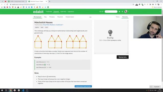Click the Examples heading
This screenshot has width=163, height=92.
38,57
